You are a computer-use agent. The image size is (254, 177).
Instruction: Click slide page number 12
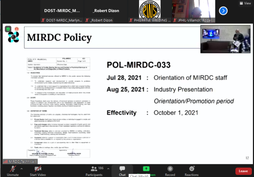click(247, 158)
